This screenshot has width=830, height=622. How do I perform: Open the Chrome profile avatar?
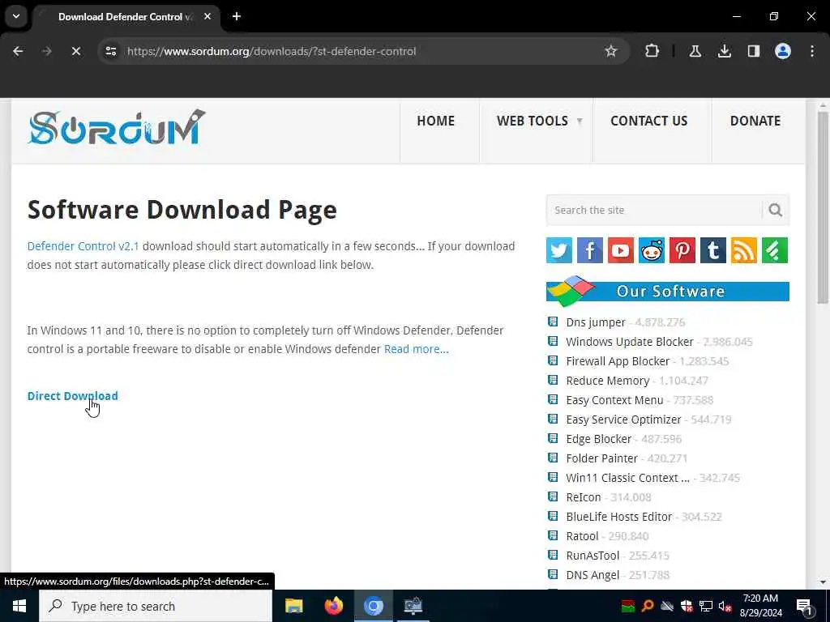(x=783, y=51)
